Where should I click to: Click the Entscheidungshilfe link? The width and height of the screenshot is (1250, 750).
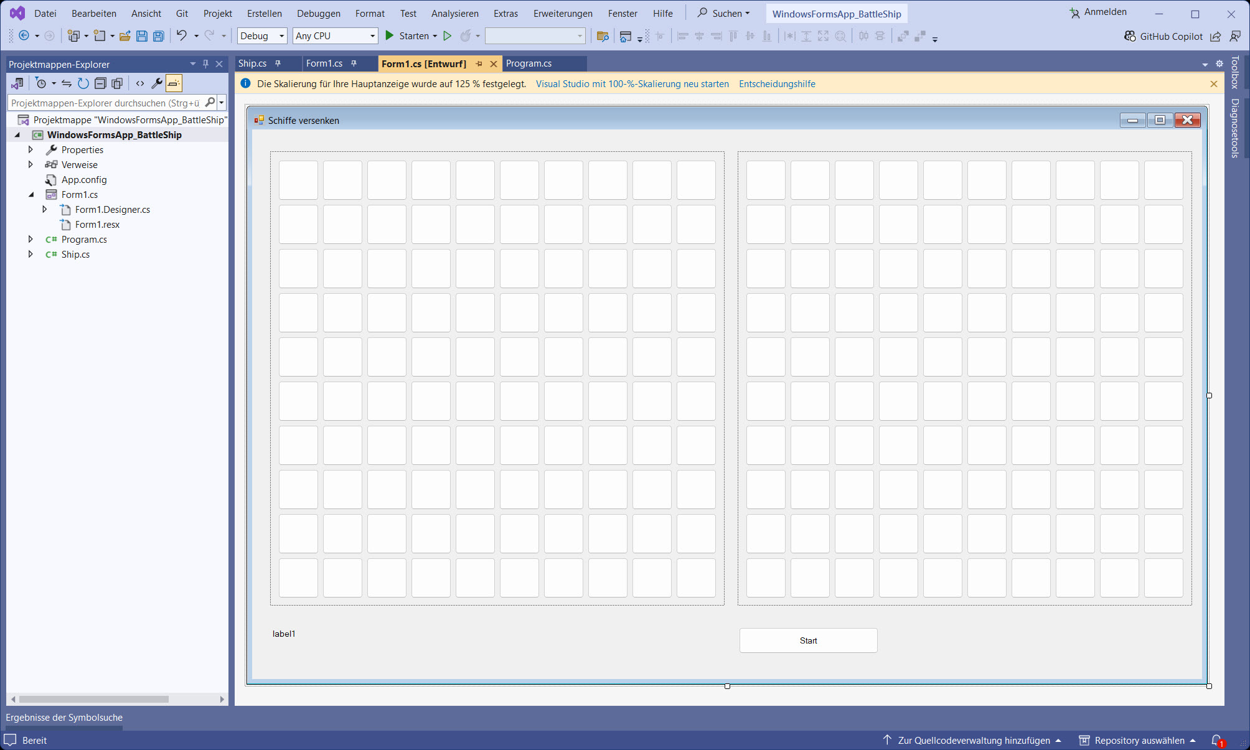(777, 83)
